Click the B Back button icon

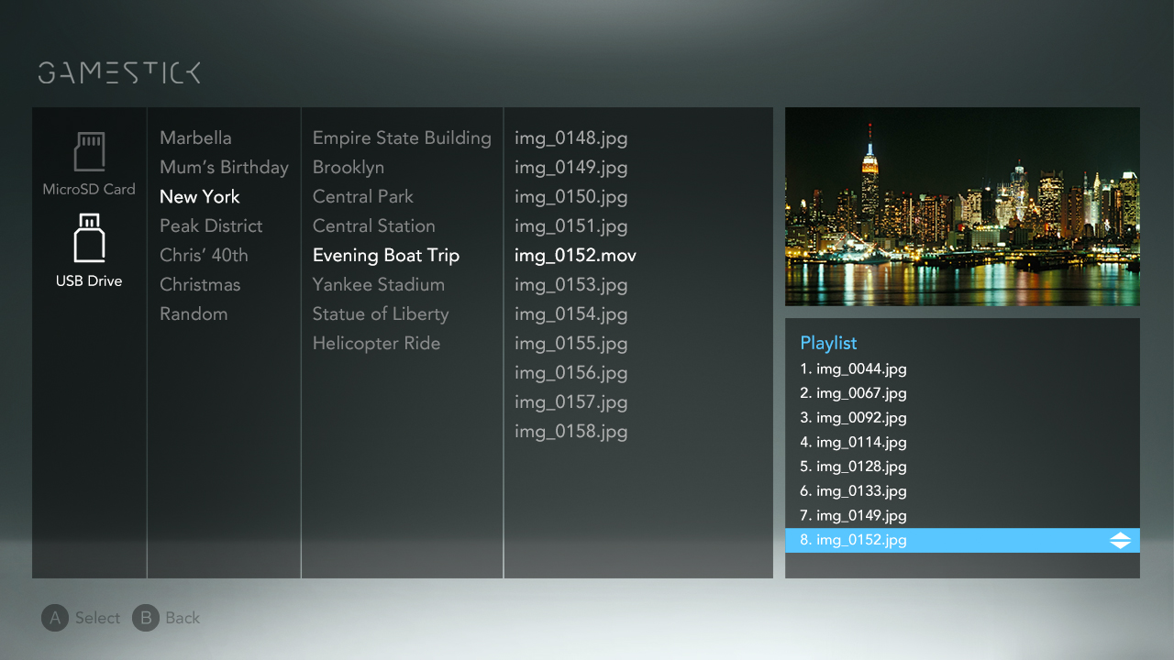tap(145, 618)
